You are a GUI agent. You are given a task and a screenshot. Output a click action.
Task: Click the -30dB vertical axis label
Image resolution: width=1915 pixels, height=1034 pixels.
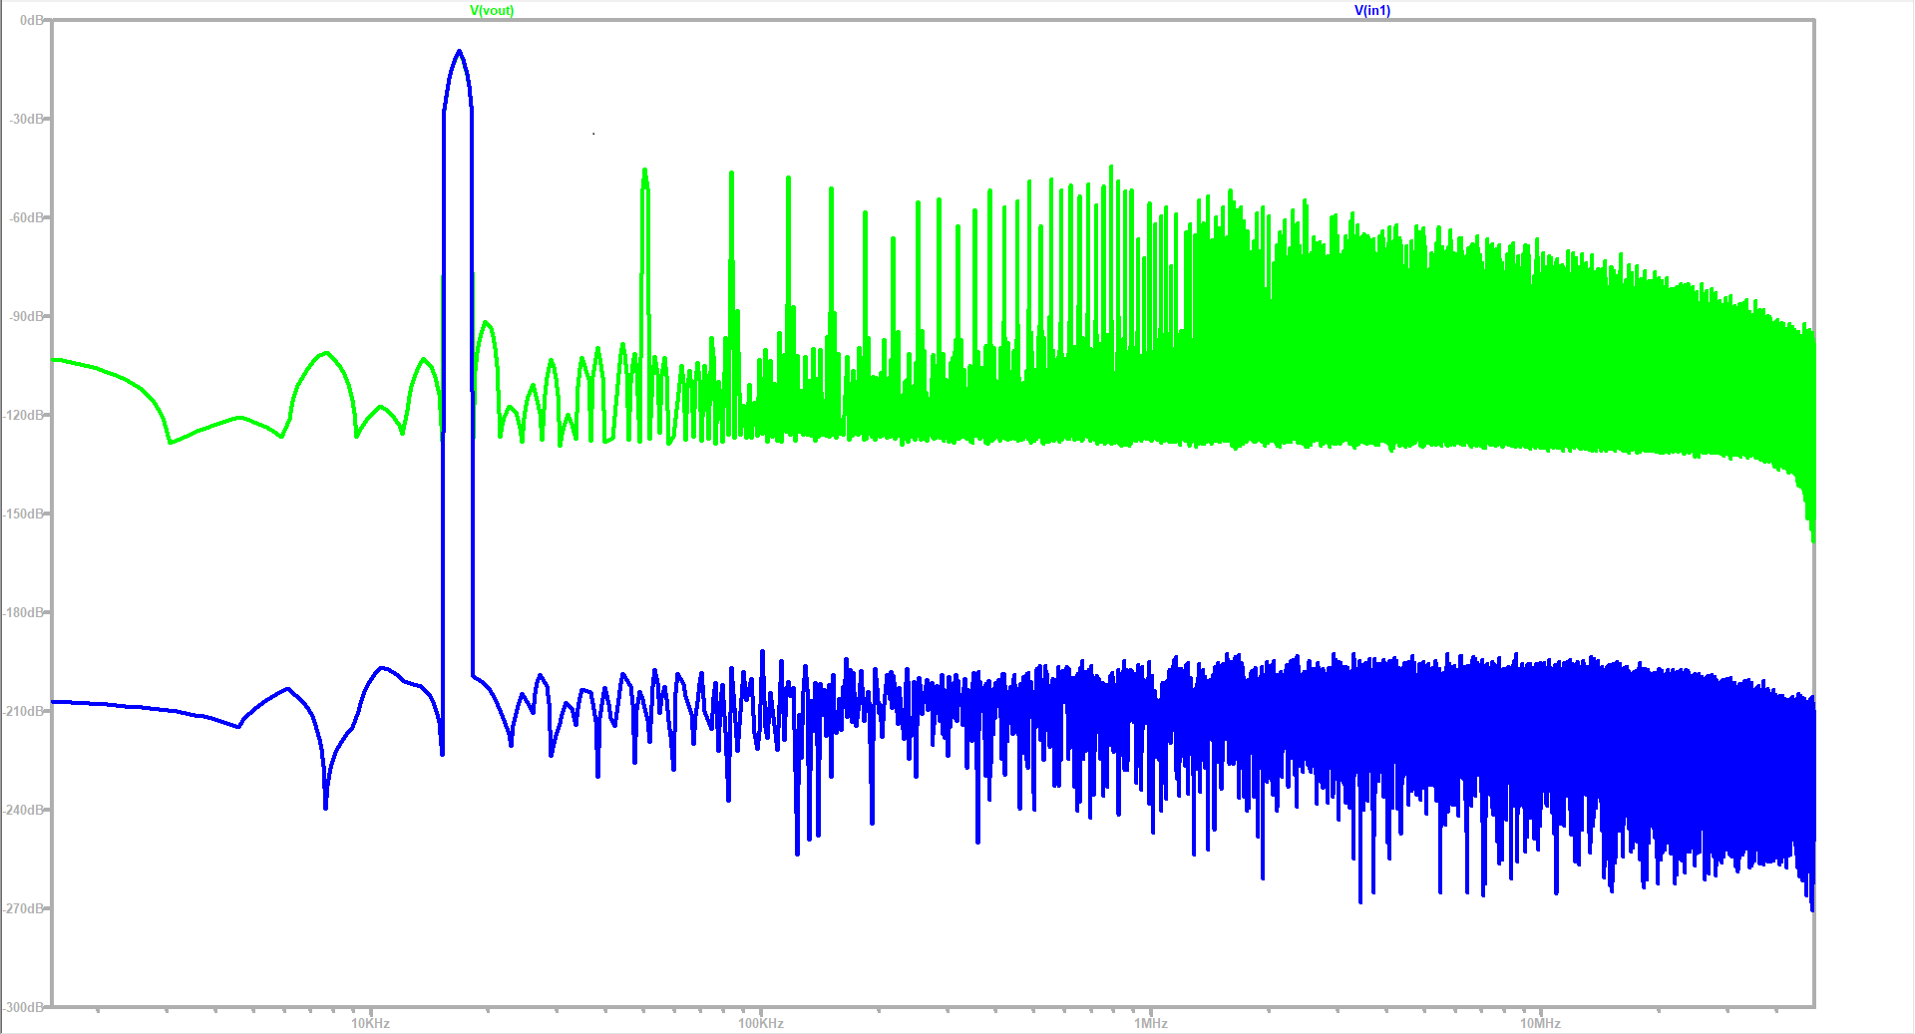[27, 119]
